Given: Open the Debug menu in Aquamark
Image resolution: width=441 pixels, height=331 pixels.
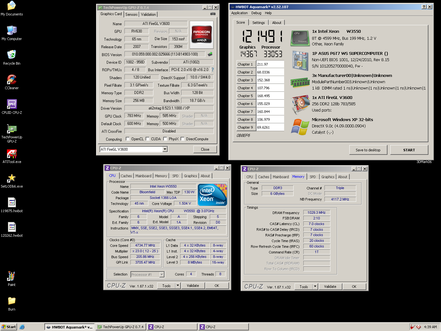Looking at the screenshot, I should pyautogui.click(x=256, y=13).
